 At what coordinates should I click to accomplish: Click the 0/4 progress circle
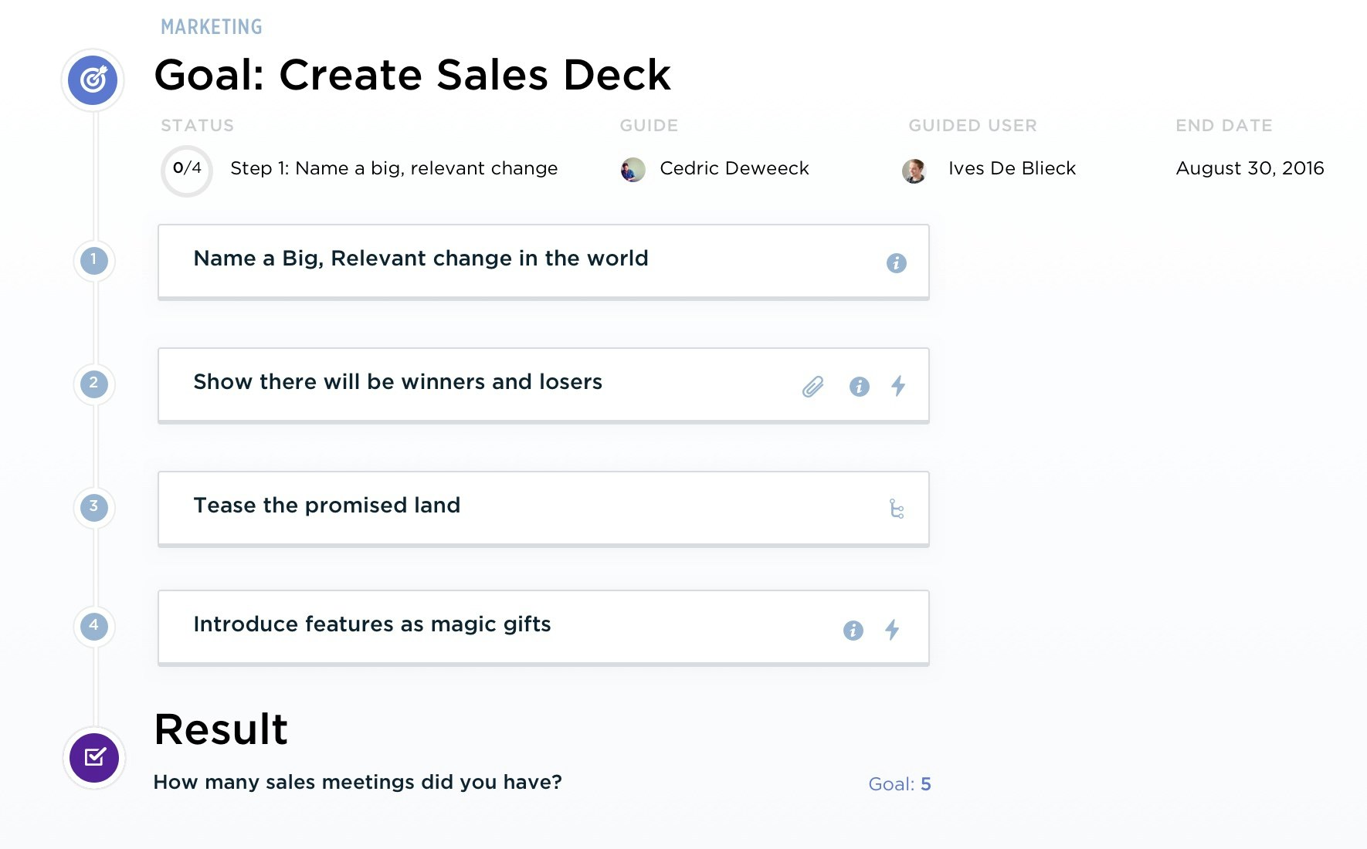(187, 169)
